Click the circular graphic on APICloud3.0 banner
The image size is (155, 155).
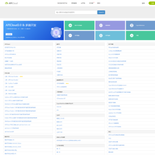click(56, 33)
